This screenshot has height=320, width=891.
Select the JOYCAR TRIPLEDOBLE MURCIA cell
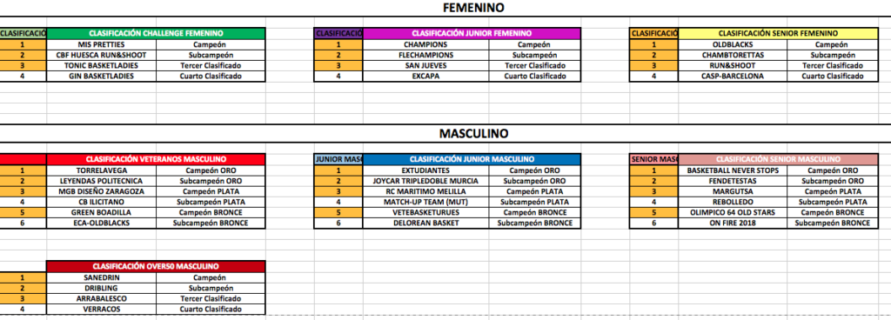pyautogui.click(x=425, y=181)
